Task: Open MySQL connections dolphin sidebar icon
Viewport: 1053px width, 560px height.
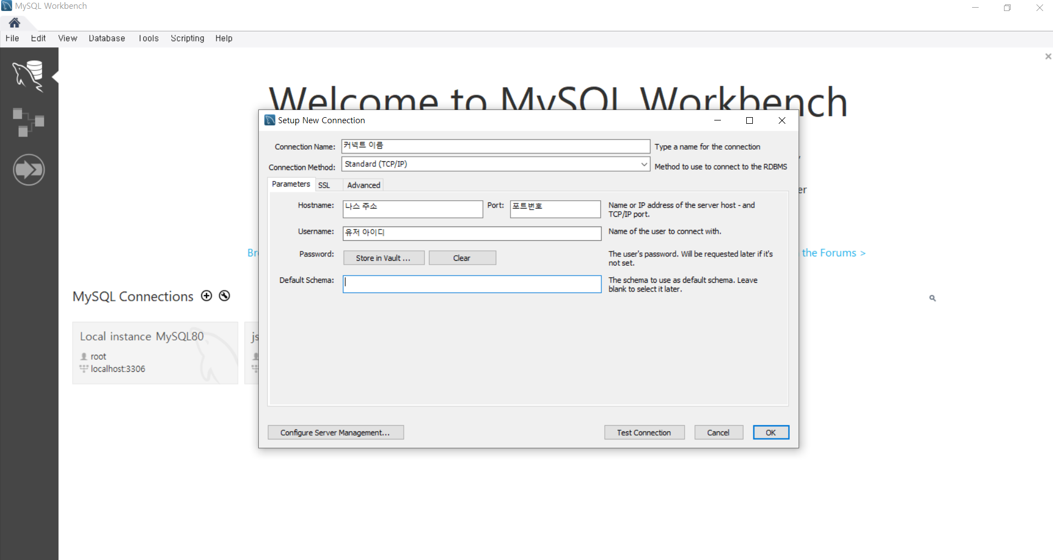Action: (x=29, y=75)
